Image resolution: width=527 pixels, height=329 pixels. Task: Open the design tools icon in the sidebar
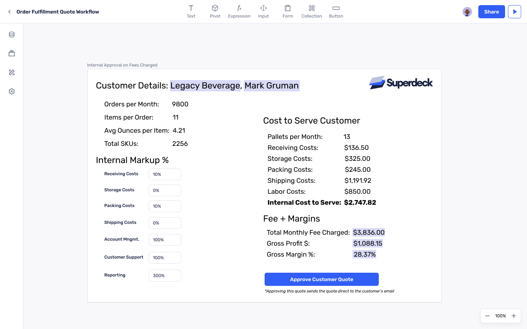(12, 72)
